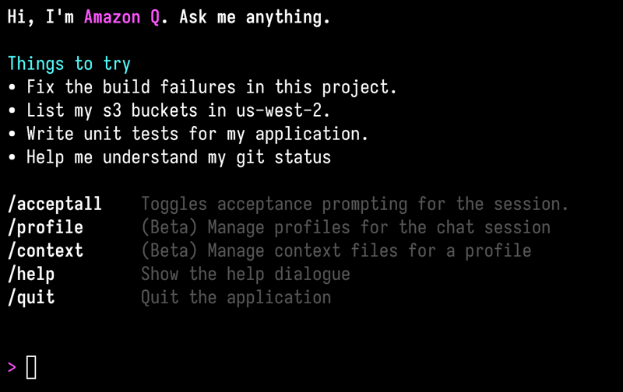The width and height of the screenshot is (623, 392).
Task: Pick the 'Write unit tests' suggestion
Action: (x=197, y=134)
